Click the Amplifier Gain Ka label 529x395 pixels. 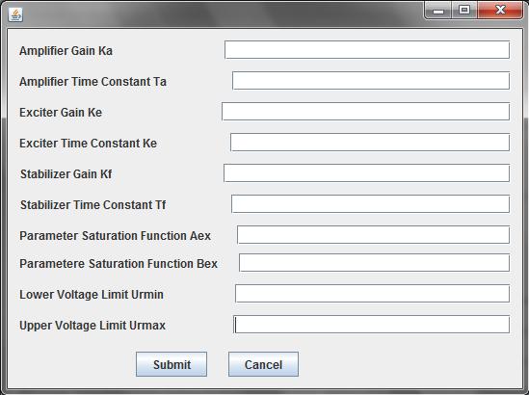click(66, 51)
